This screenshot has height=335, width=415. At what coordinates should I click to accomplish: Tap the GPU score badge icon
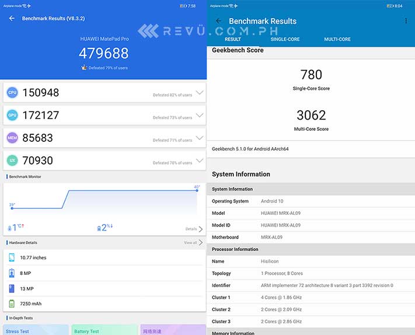click(x=12, y=115)
